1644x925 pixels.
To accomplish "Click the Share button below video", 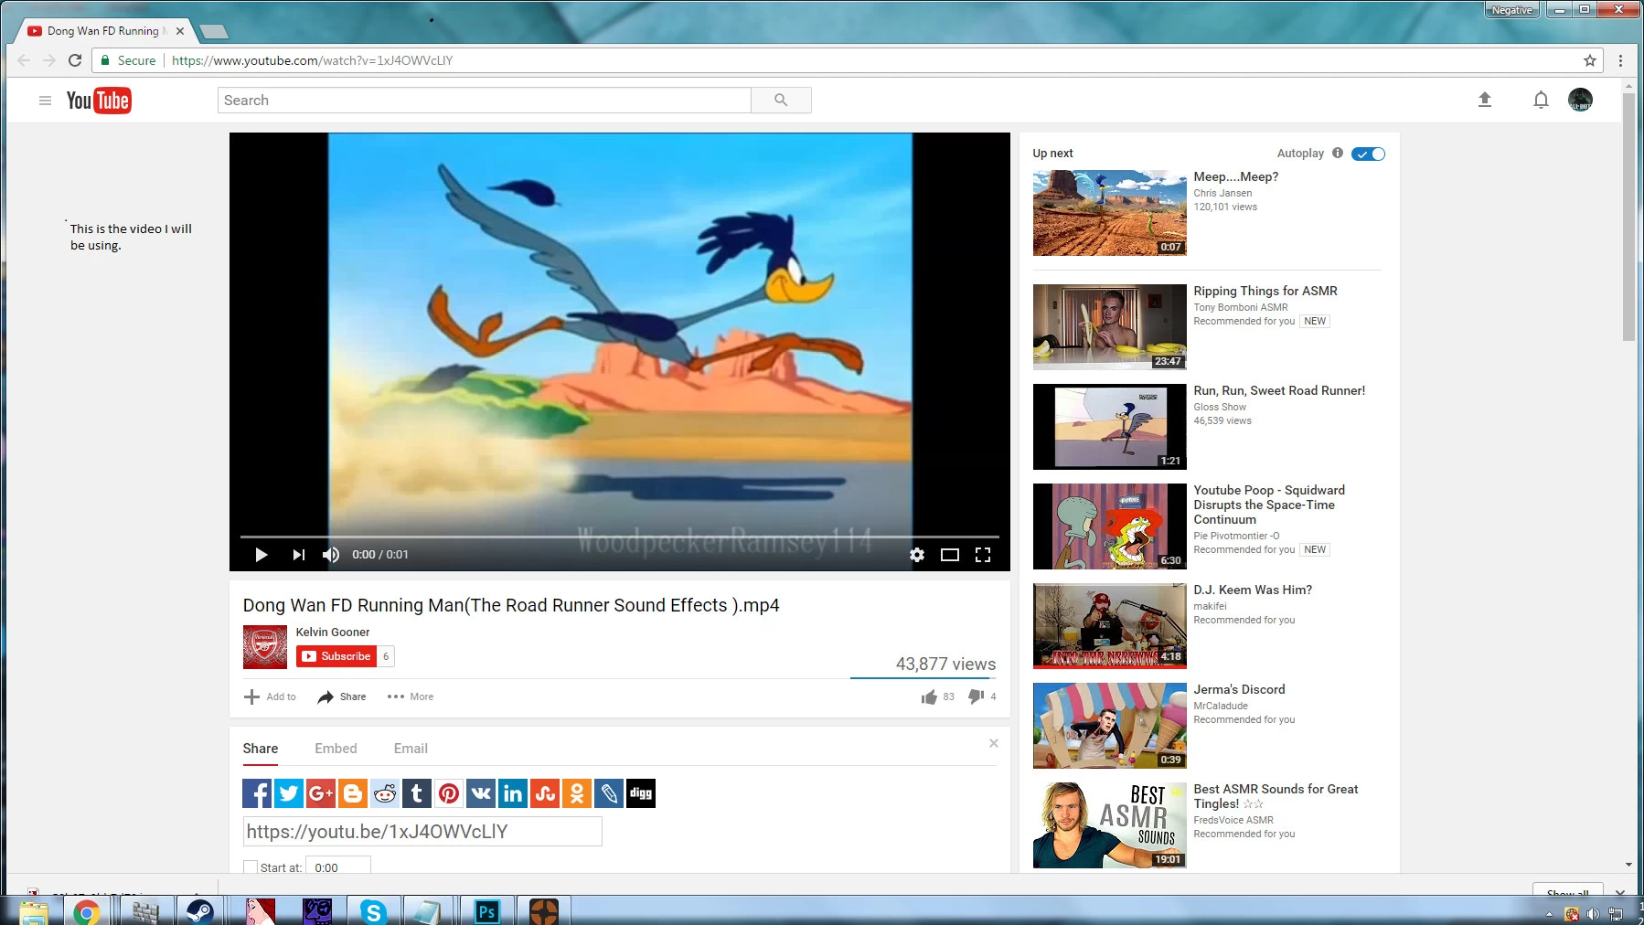I will click(341, 696).
